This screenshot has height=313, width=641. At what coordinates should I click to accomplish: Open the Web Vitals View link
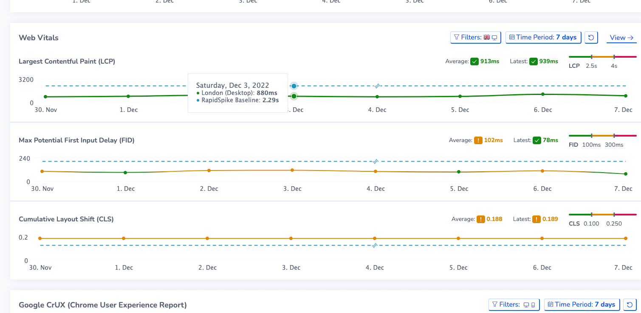(x=622, y=37)
